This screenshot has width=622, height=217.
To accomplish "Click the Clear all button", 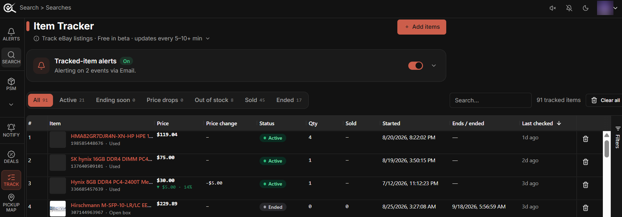I will click(605, 100).
